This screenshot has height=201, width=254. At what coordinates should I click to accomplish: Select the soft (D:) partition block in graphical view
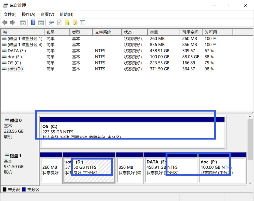pyautogui.click(x=89, y=168)
